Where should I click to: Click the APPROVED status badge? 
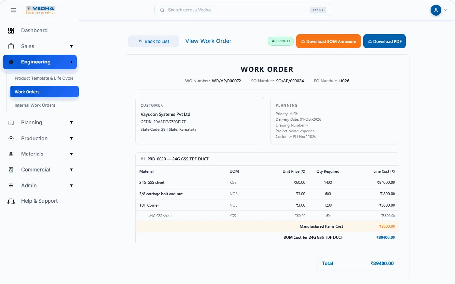coord(281,41)
